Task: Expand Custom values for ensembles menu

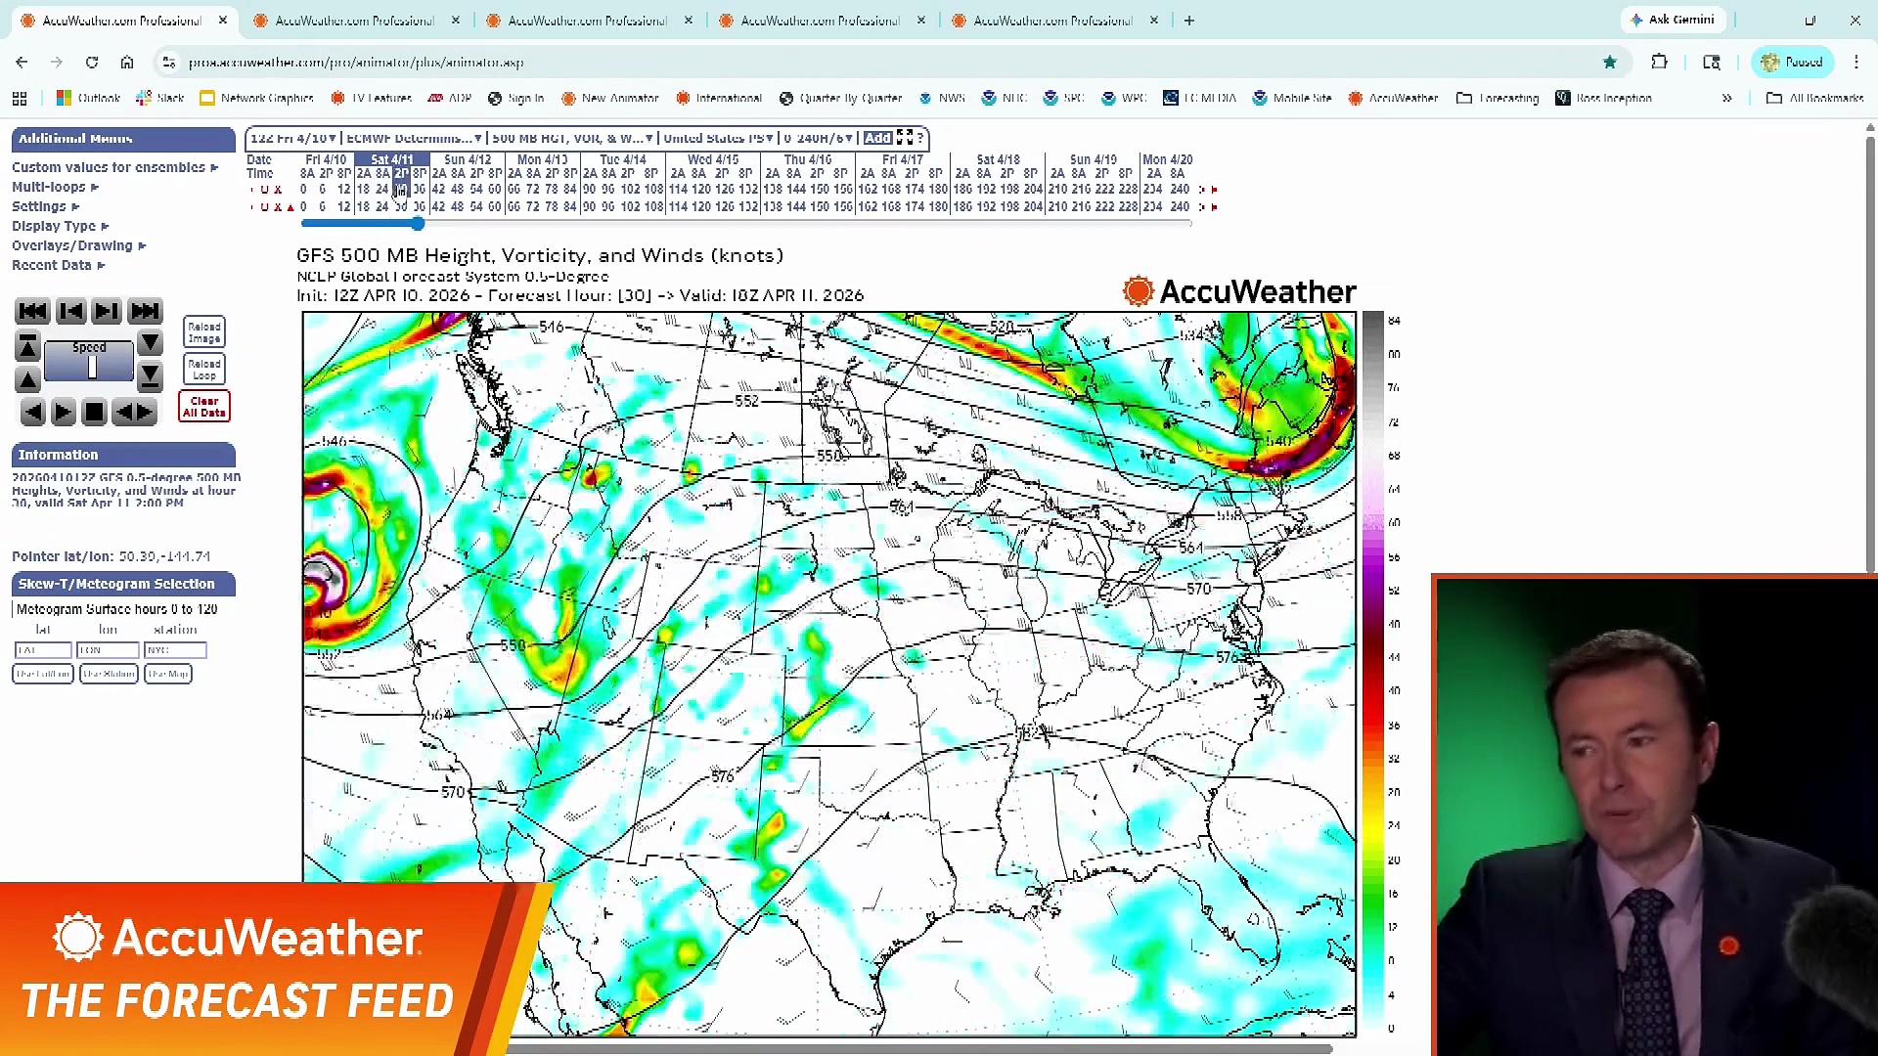Action: [115, 167]
